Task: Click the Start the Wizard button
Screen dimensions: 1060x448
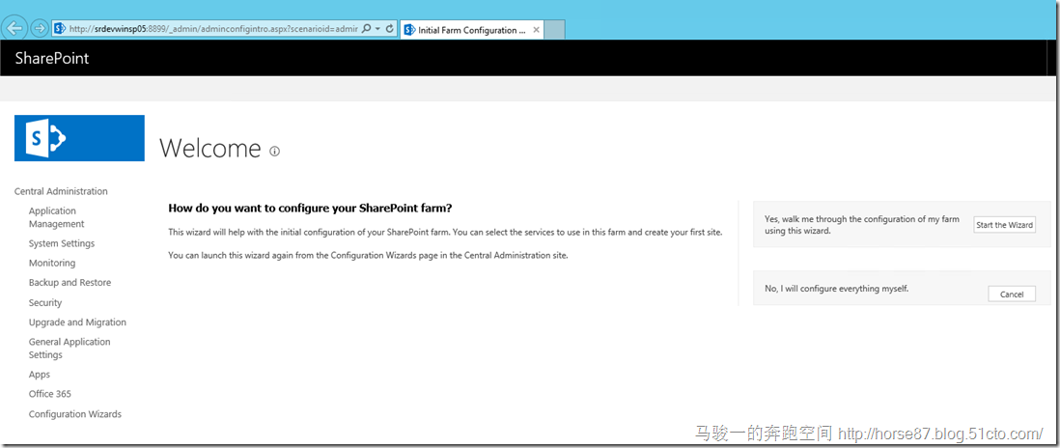Action: tap(1005, 225)
